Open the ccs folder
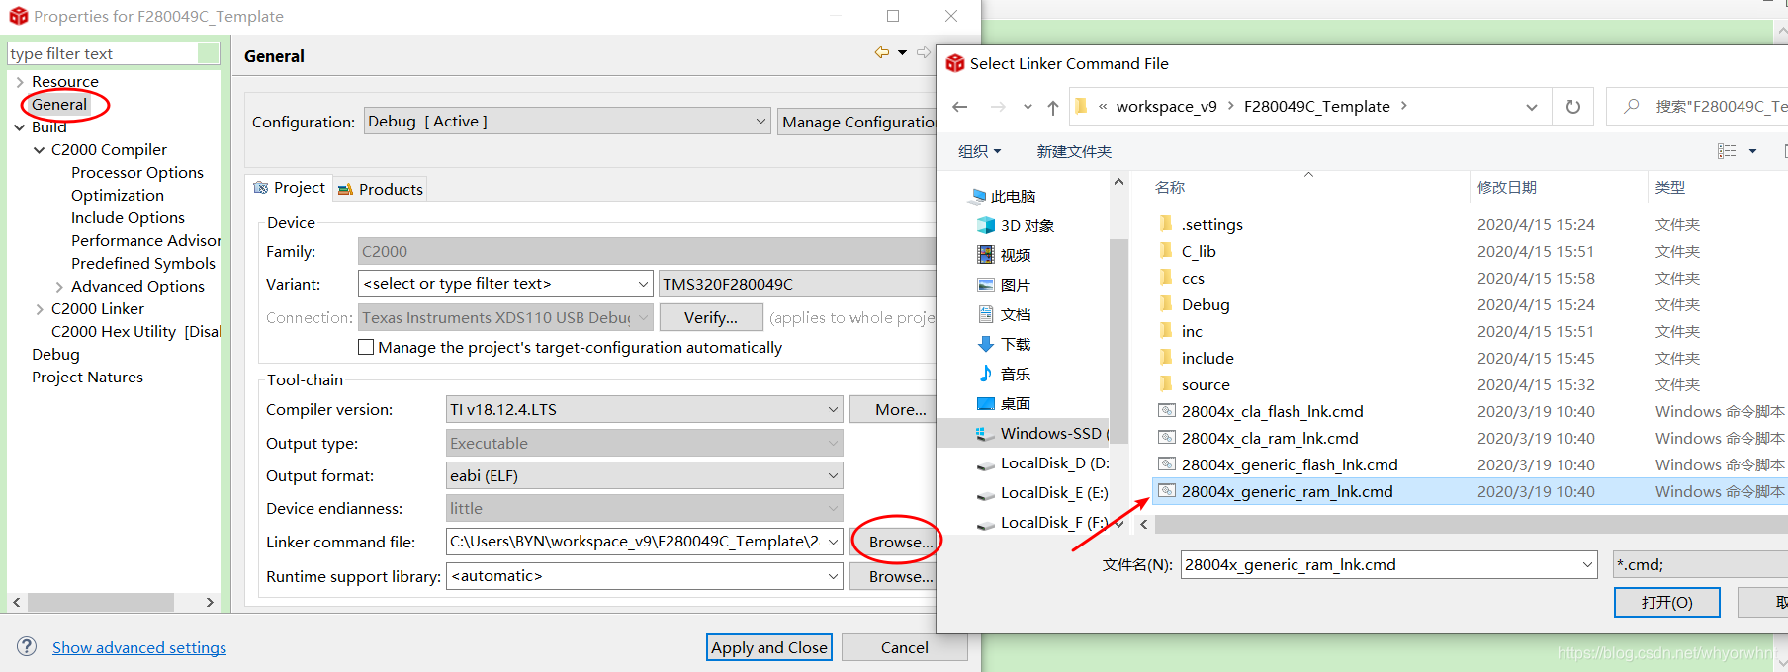Viewport: 1788px width, 672px height. 1192,278
